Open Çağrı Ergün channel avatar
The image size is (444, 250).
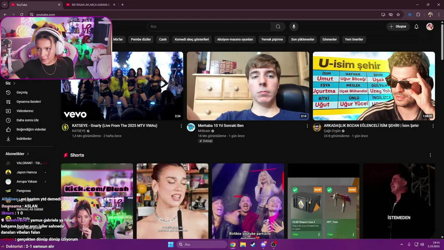317,127
